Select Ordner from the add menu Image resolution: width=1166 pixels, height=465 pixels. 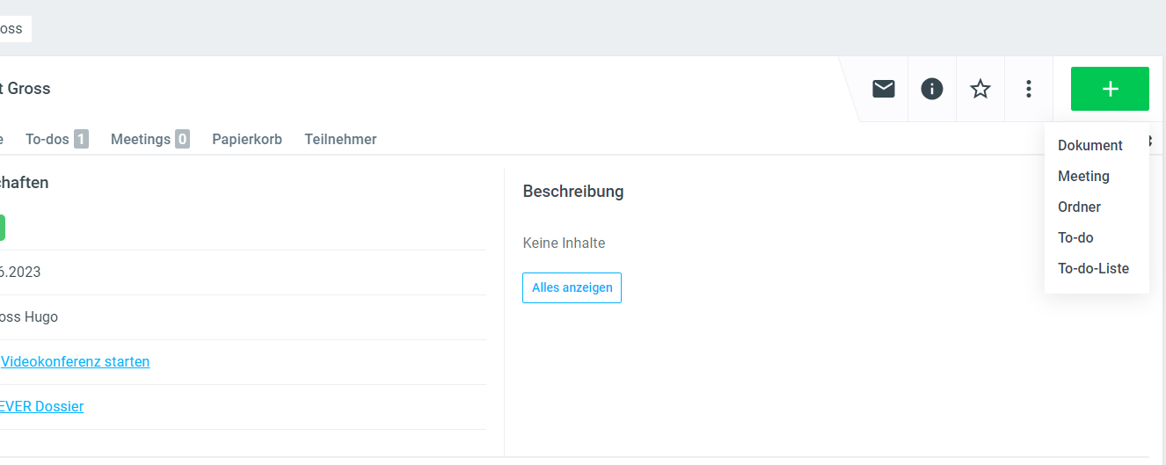(1079, 207)
